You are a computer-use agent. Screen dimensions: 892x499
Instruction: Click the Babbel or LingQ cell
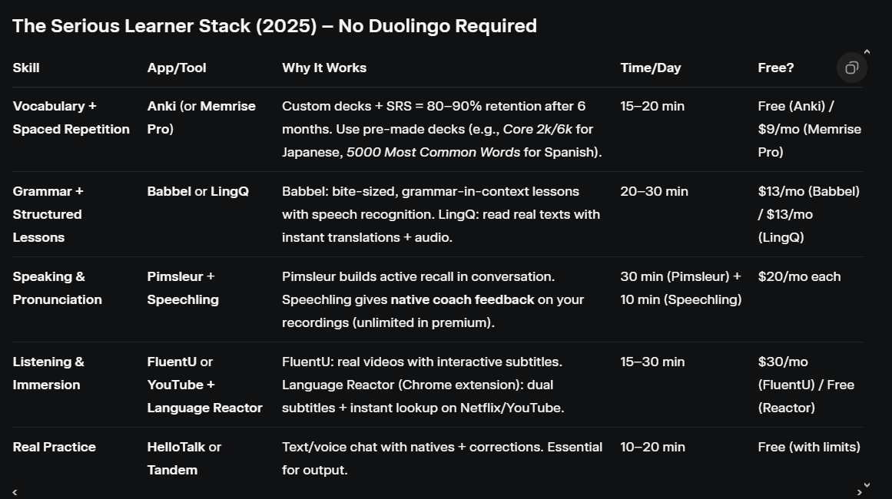(198, 191)
